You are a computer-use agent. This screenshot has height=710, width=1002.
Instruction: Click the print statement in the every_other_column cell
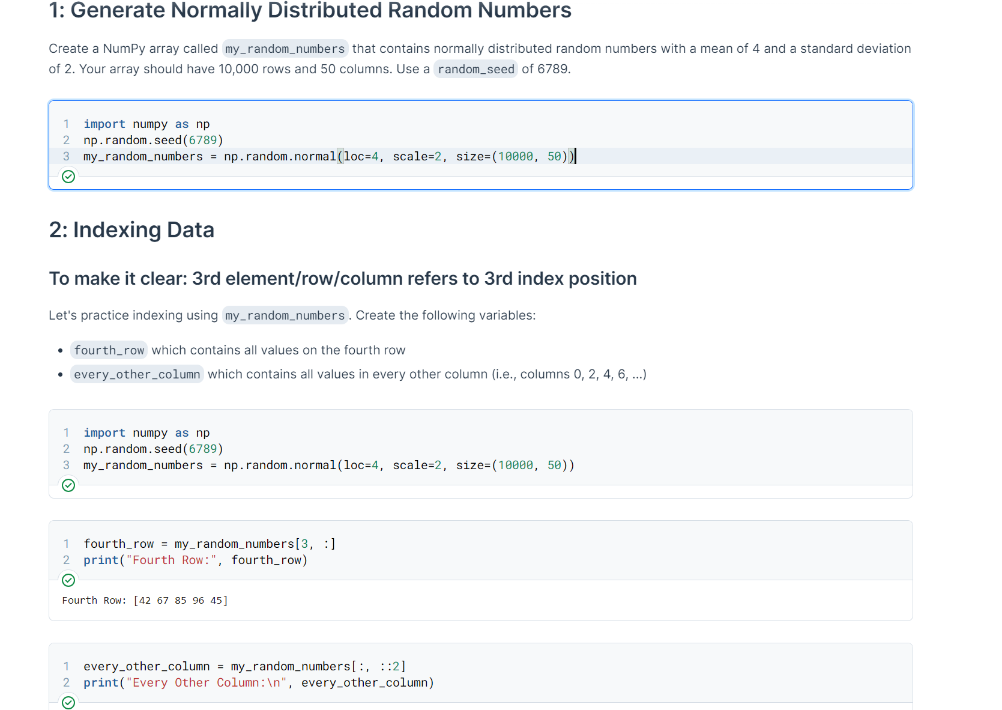pyautogui.click(x=258, y=683)
